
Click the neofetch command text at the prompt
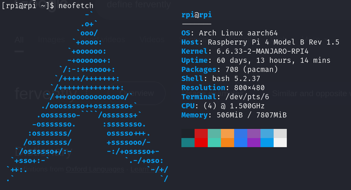point(76,5)
